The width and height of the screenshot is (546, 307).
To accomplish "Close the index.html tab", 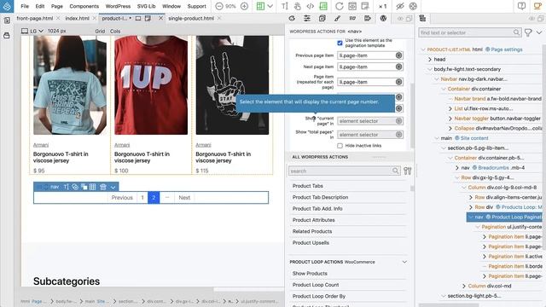I will [x=95, y=18].
